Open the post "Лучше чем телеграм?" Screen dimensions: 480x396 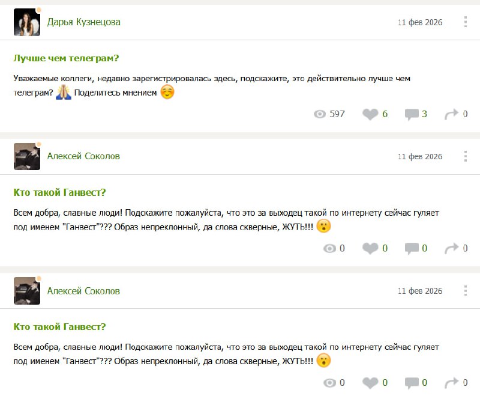[x=65, y=58]
